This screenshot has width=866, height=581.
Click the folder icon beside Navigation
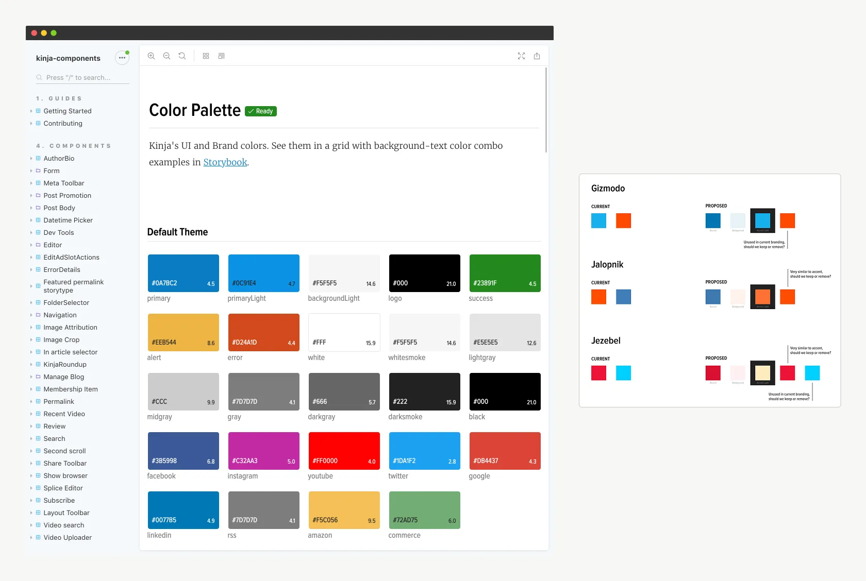[38, 315]
